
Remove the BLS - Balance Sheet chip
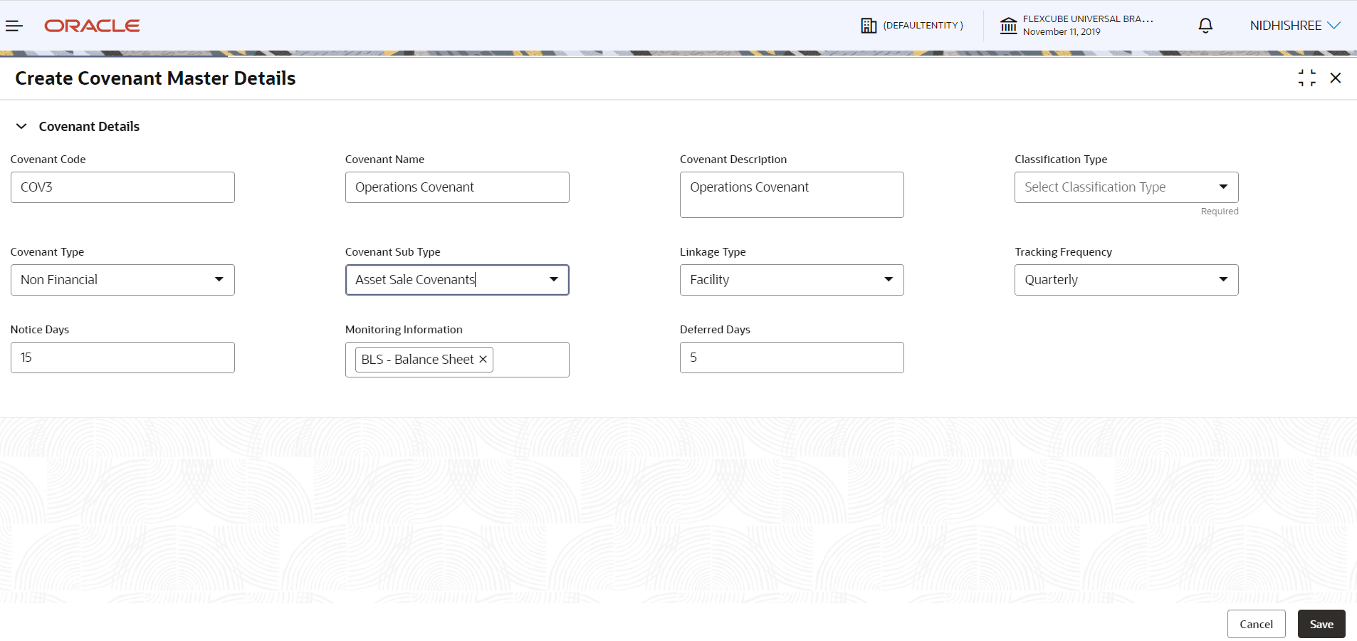tap(483, 359)
